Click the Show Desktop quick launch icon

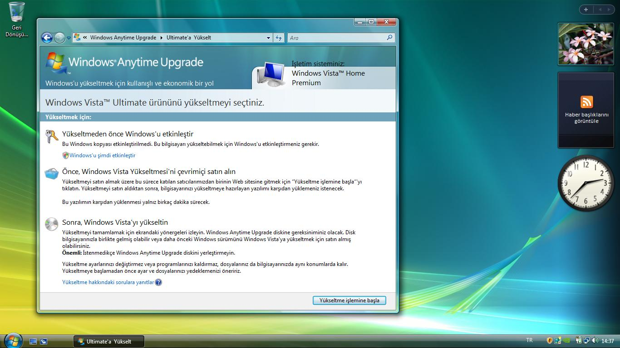[x=33, y=341]
